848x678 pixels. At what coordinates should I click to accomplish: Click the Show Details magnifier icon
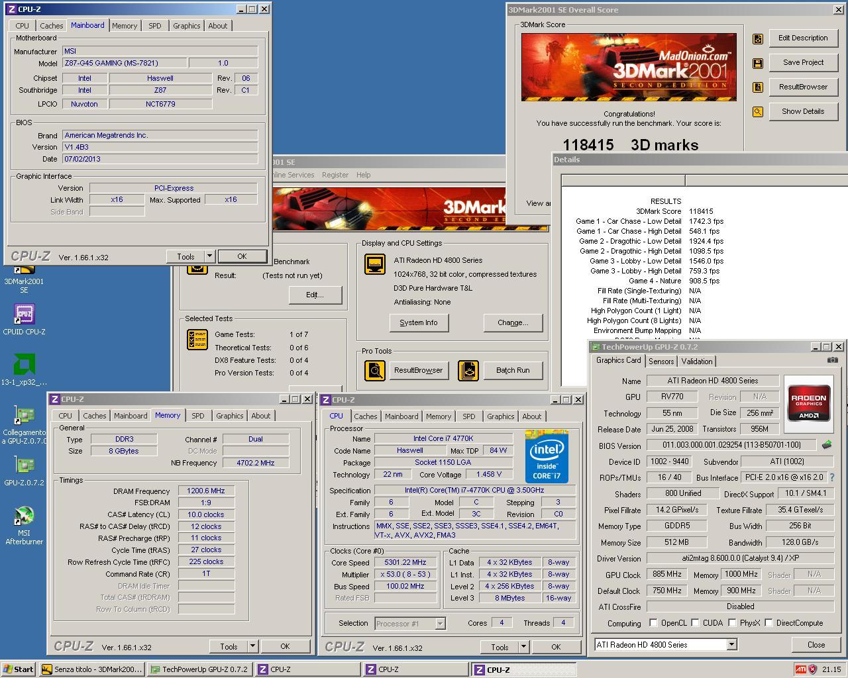tap(758, 112)
